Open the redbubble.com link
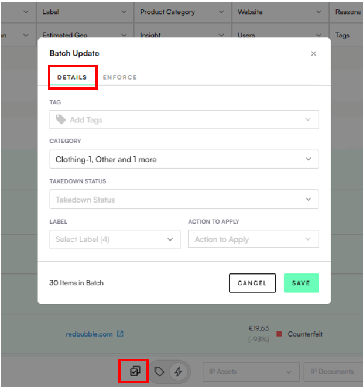This screenshot has width=363, height=387. point(89,334)
